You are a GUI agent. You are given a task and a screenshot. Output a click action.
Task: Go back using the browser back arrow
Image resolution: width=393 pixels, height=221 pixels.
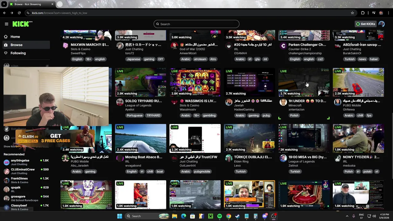[4, 13]
